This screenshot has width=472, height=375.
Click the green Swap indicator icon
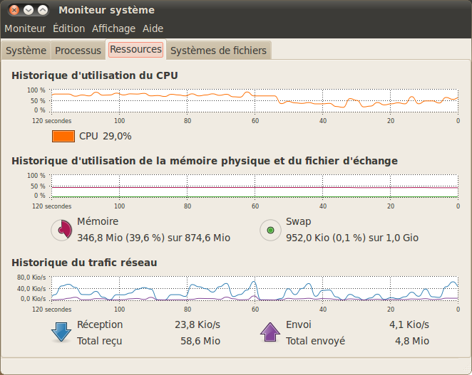pyautogui.click(x=270, y=230)
